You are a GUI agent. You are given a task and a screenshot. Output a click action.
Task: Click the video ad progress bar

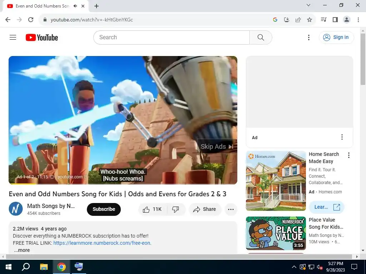click(x=123, y=184)
